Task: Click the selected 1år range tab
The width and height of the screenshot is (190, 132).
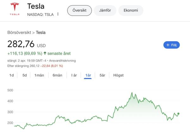Action: 88,75
